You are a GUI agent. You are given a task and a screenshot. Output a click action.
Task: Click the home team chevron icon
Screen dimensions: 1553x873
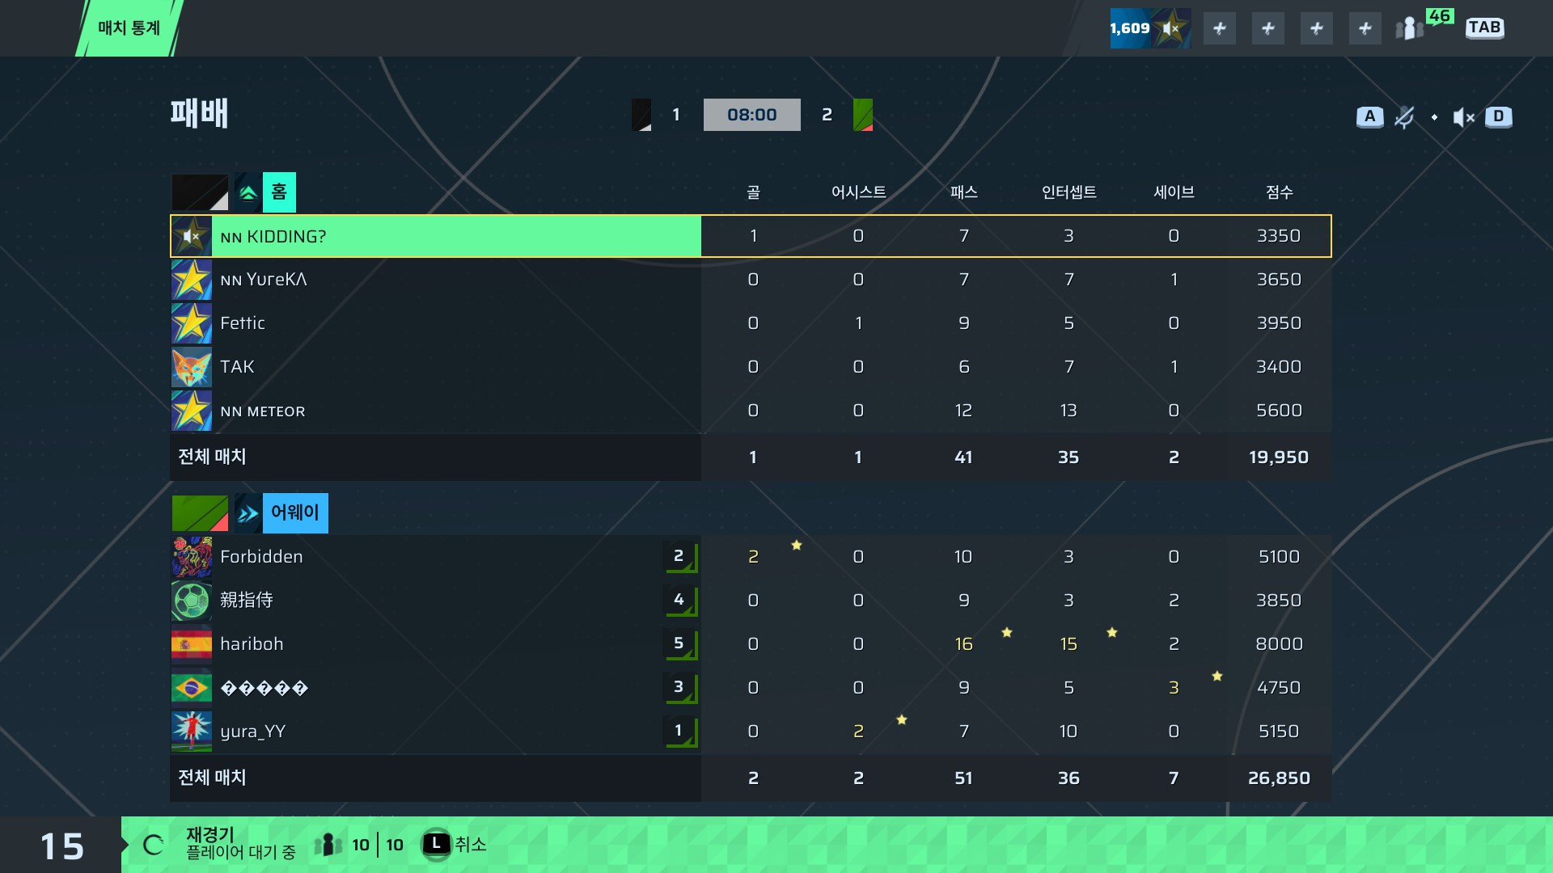(x=248, y=192)
